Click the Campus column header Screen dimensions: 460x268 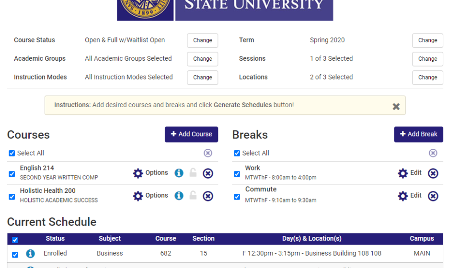[422, 238]
